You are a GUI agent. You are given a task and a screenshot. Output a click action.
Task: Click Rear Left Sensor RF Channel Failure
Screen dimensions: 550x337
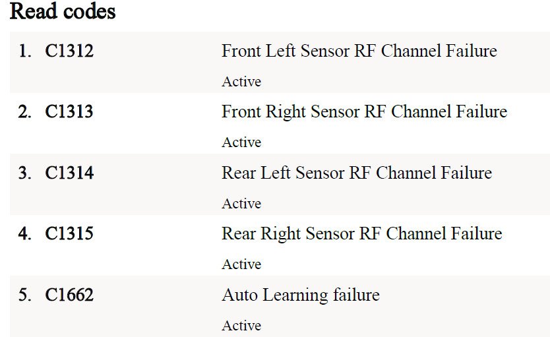pyautogui.click(x=357, y=173)
